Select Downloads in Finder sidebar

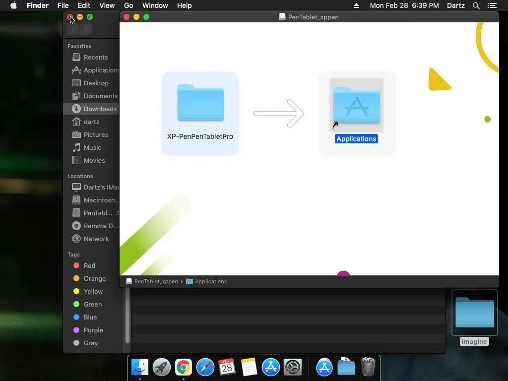91,109
